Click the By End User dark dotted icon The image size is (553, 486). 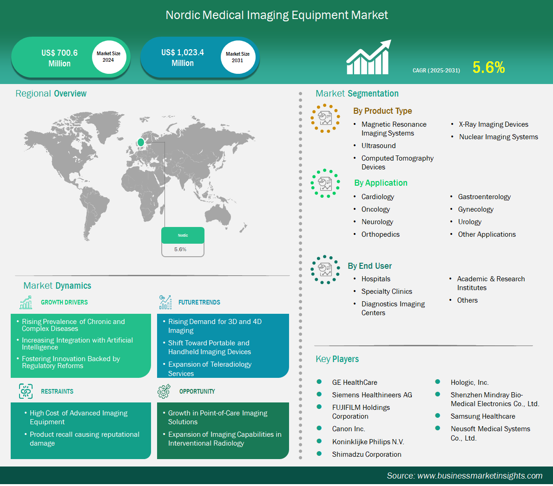tap(325, 269)
